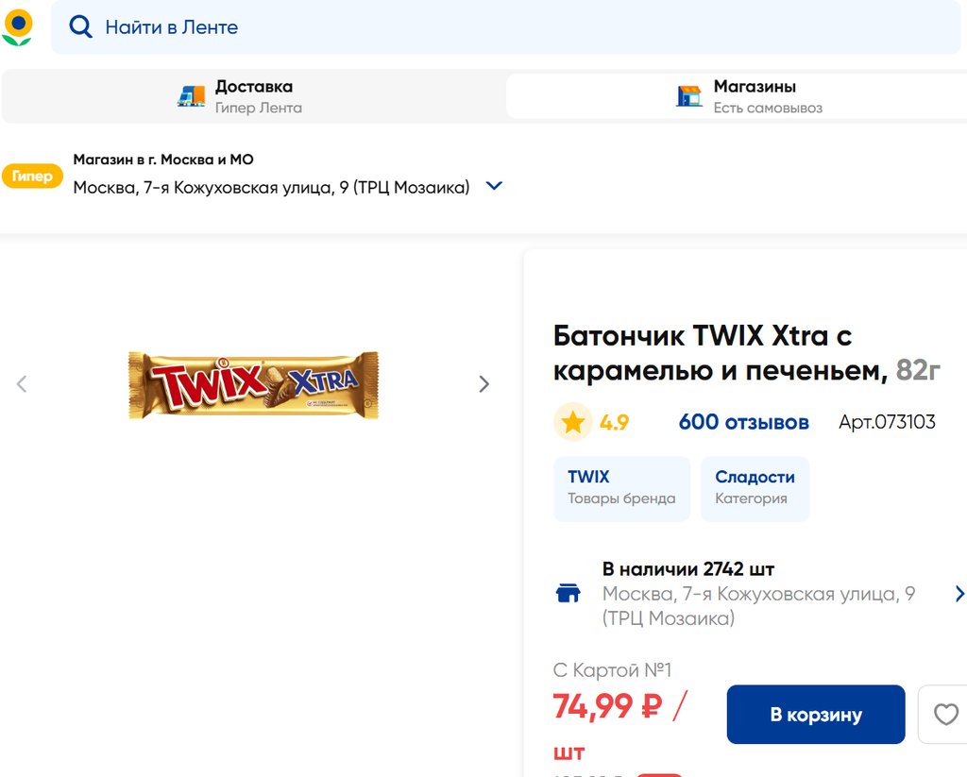Show next product image
Image resolution: width=967 pixels, height=777 pixels.
point(484,384)
